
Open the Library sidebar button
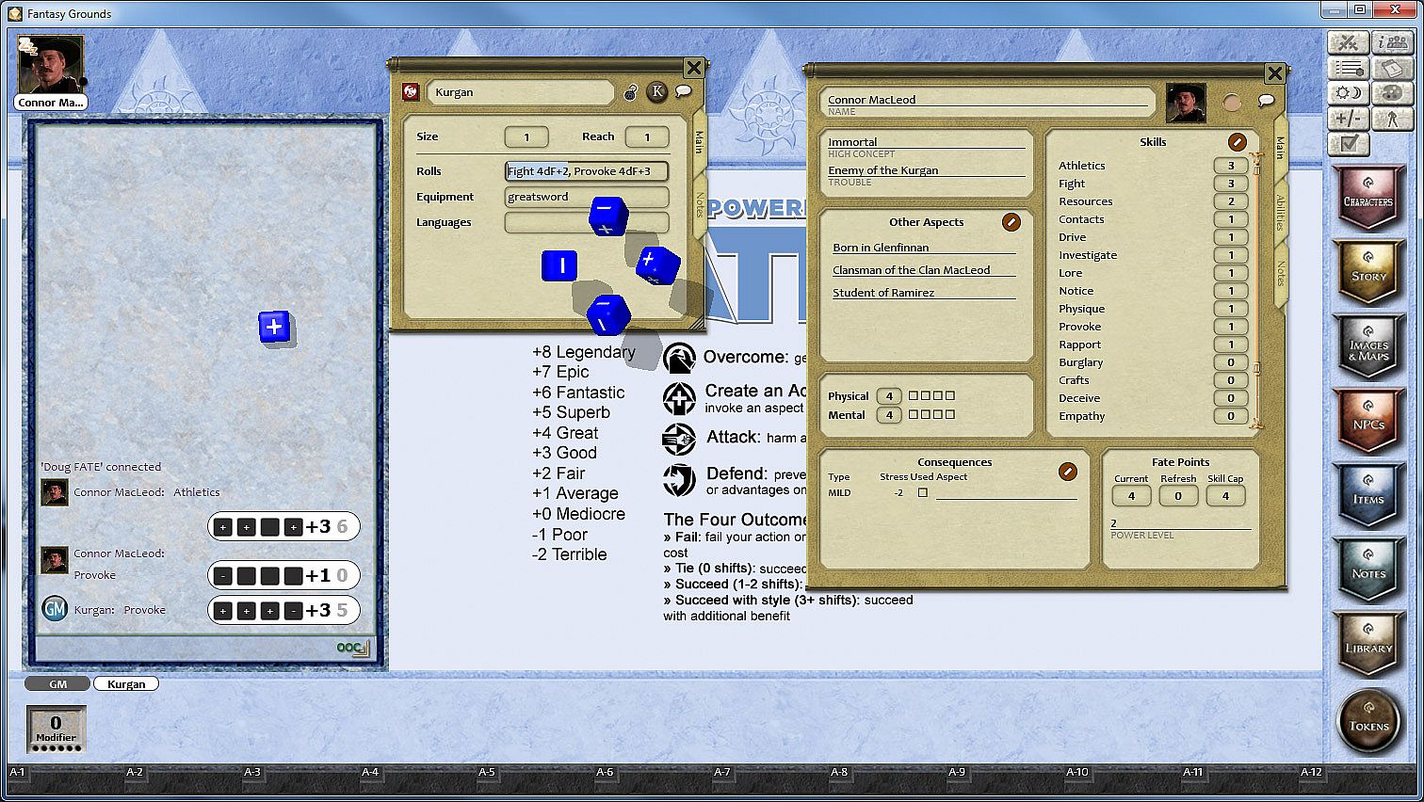point(1368,646)
